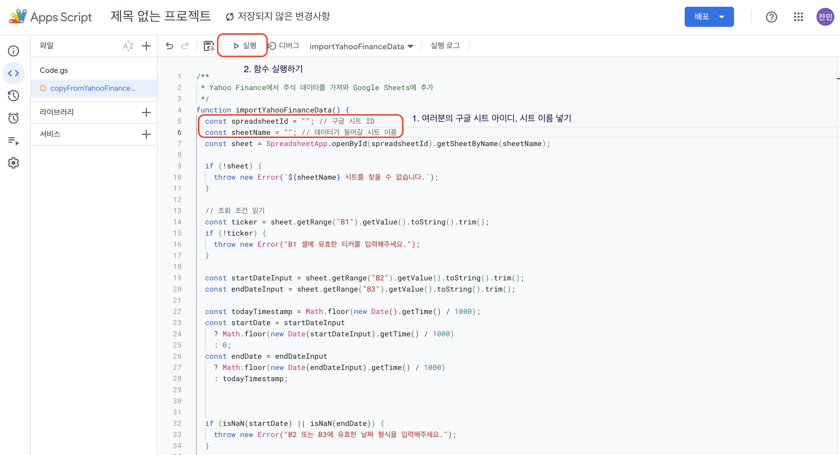The height and width of the screenshot is (455, 840).
Task: Switch to the Editor code icon
Action: pos(13,73)
